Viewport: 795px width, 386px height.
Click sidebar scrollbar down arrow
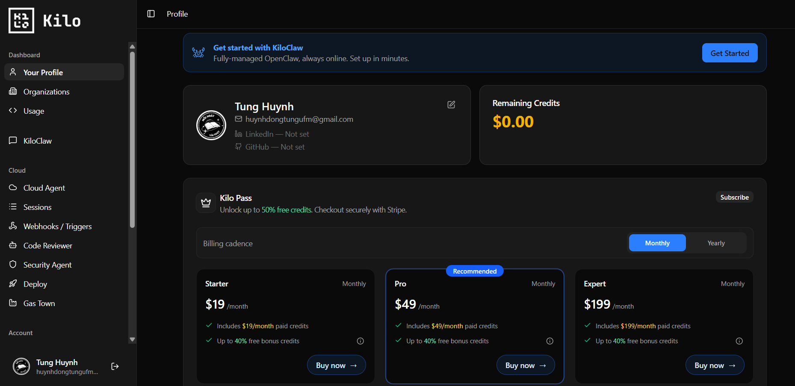click(x=132, y=339)
